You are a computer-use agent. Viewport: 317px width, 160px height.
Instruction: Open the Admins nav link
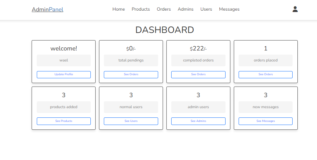(186, 9)
